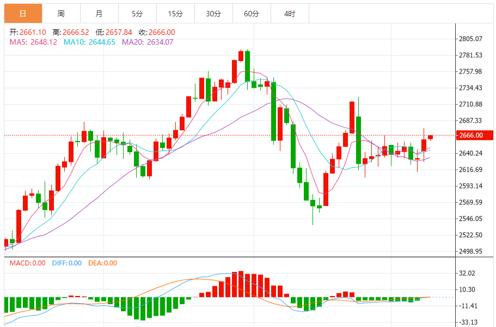496x327 pixels.
Task: Click the 2687.33 price axis label
Action: pos(471,120)
